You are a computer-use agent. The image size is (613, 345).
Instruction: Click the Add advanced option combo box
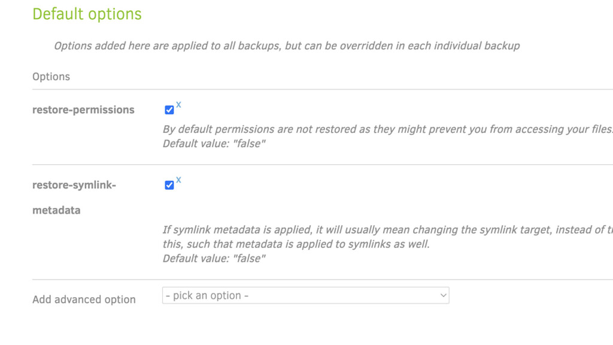pos(305,295)
